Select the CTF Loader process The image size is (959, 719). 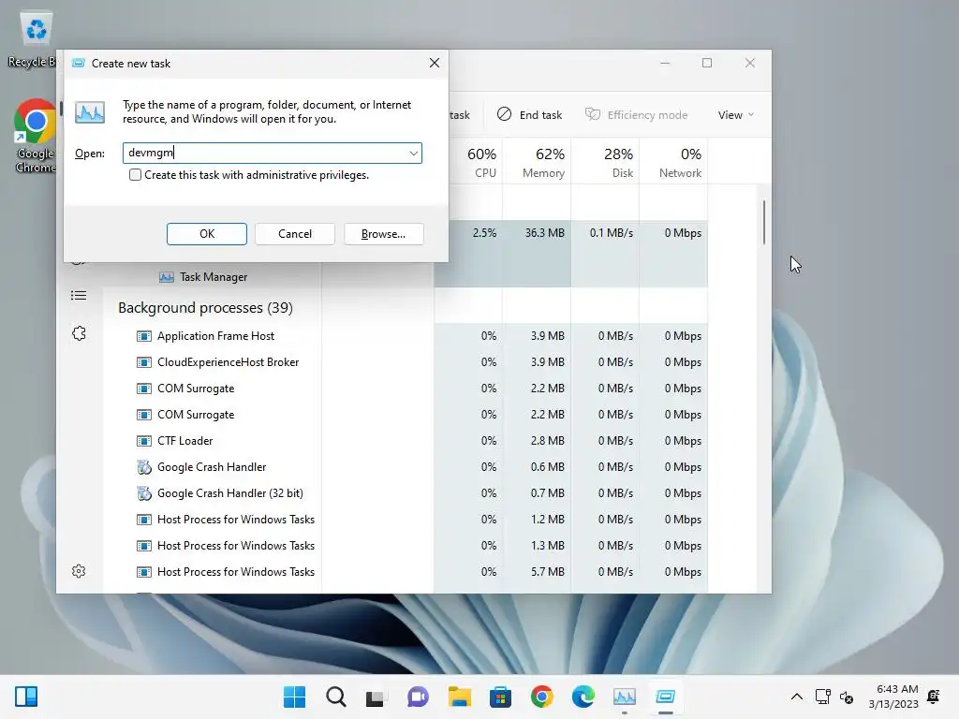184,441
